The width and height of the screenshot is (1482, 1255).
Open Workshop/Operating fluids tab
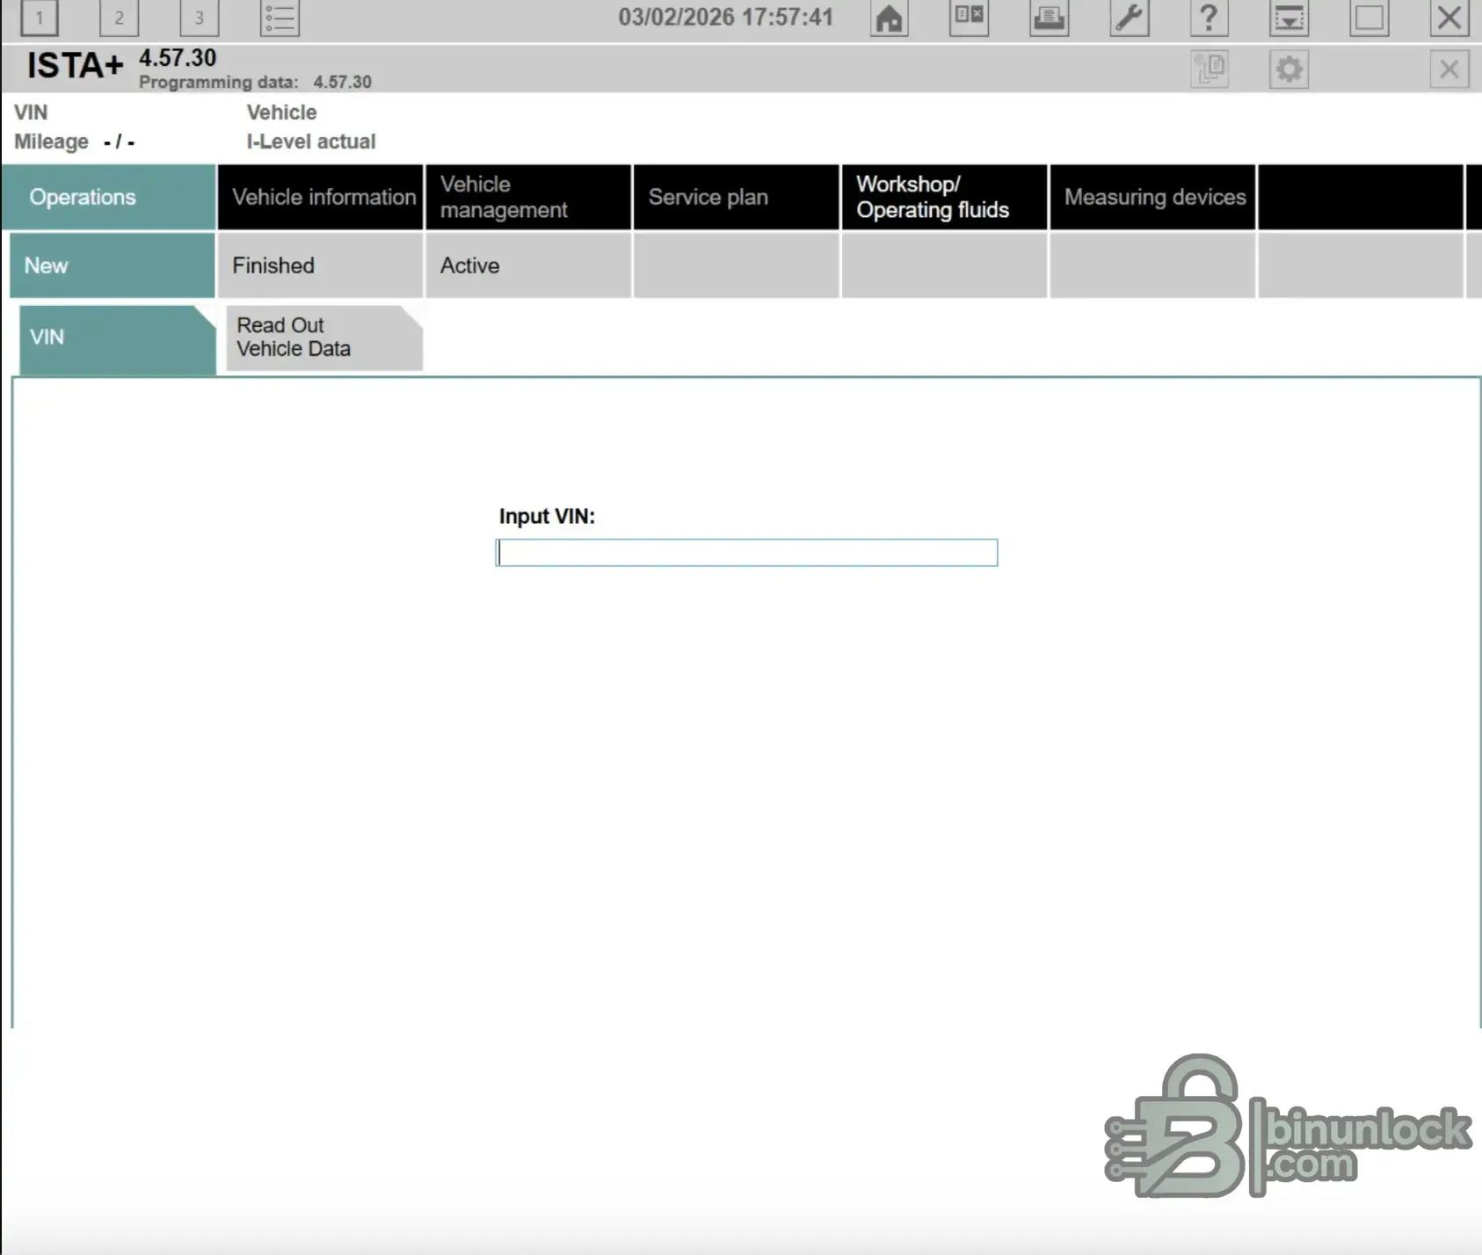(x=944, y=197)
